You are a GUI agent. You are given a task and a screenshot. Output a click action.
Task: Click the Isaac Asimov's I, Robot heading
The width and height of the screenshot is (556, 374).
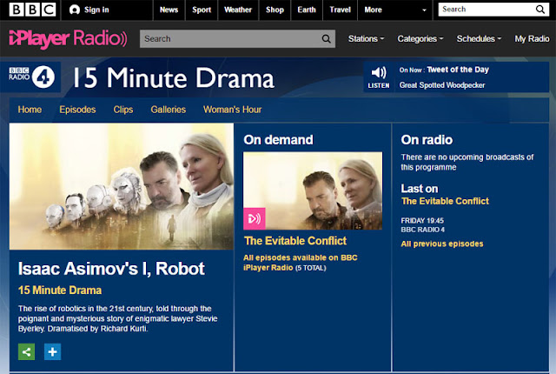[111, 269]
